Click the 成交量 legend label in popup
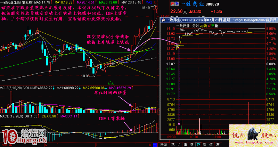Screen dimensions: 278x147 point(213,26)
